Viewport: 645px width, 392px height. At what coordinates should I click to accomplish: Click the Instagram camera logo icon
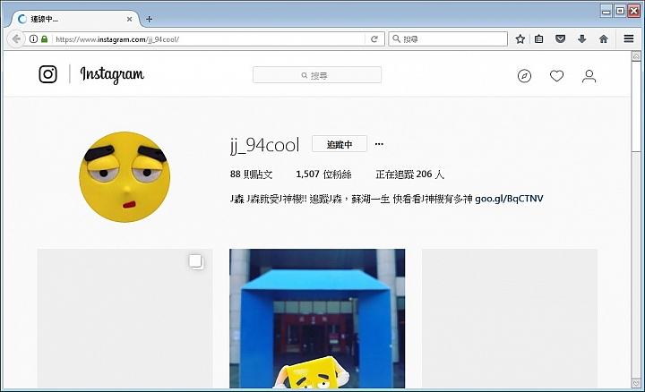pyautogui.click(x=47, y=74)
